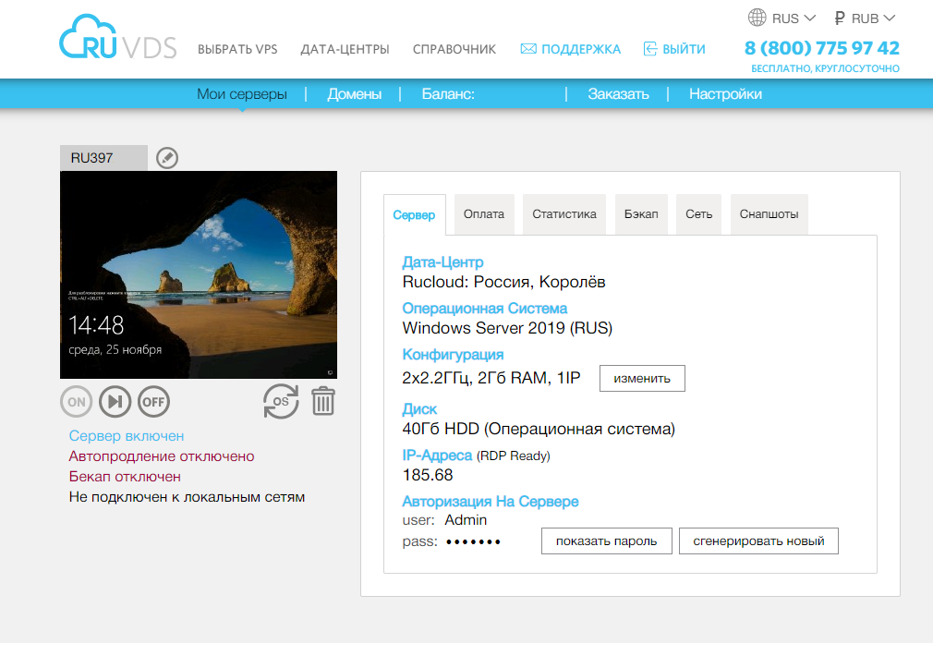
Task: Click the 2x2.2ГГц, 2Гб RAM, 1IP text
Action: (491, 378)
